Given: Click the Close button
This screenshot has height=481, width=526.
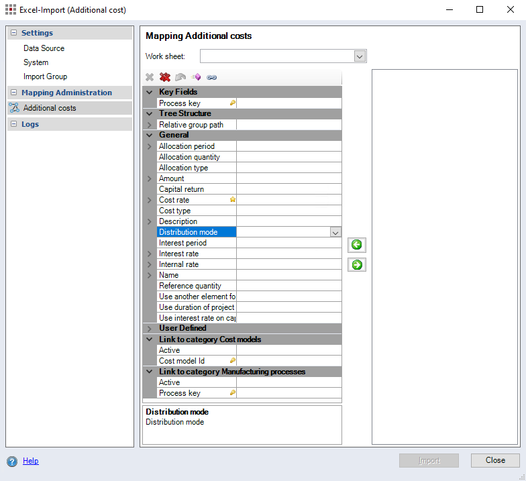Looking at the screenshot, I should (495, 460).
